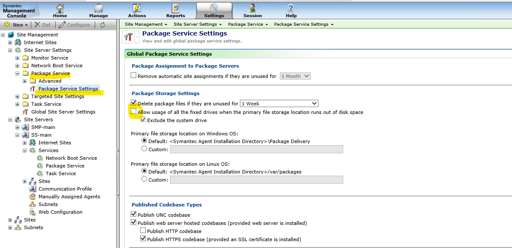Viewport: 512px width, 248px height.
Task: Click the Site Management globe icon
Action: 11,35
